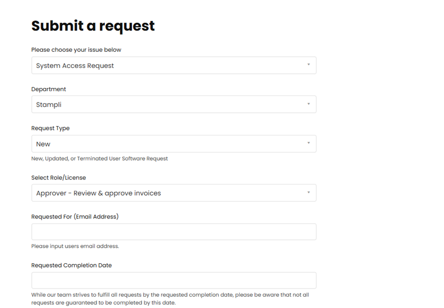Click the Select Role/License label

click(x=59, y=177)
